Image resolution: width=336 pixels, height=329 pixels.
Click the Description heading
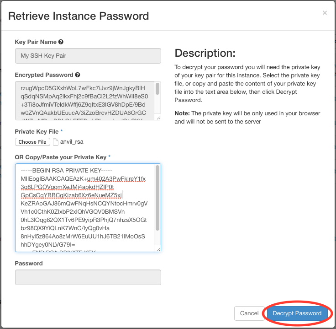205,52
